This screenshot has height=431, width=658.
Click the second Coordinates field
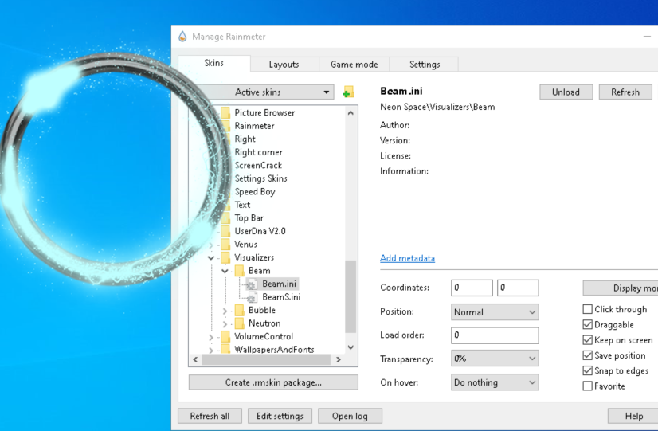(x=518, y=288)
